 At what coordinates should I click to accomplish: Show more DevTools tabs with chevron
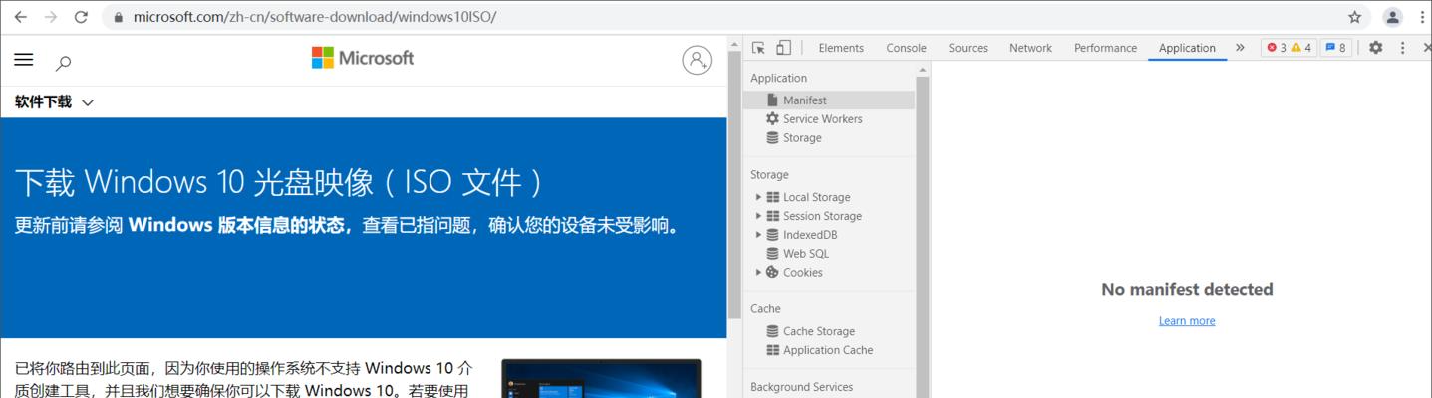[1240, 48]
